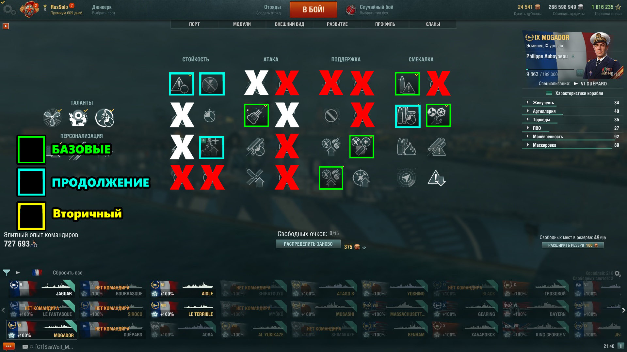Expand the Артиллерия characteristics row

(571, 111)
